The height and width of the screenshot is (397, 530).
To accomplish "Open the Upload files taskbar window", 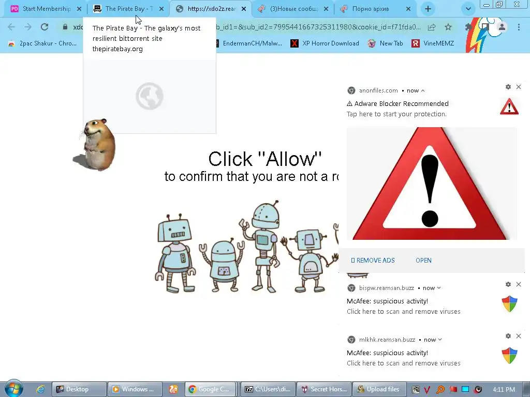I will coord(380,389).
